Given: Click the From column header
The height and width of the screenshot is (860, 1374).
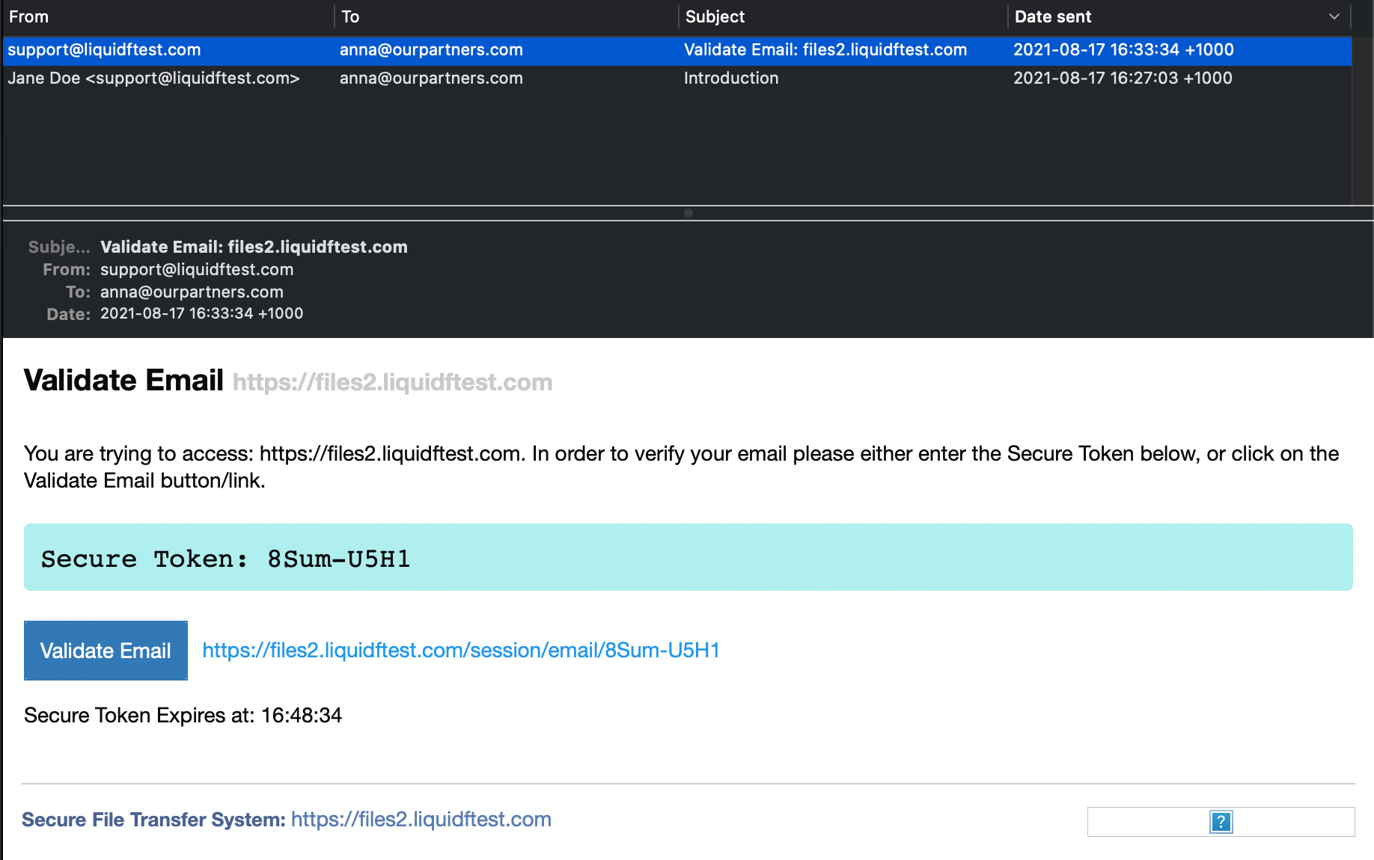Looking at the screenshot, I should tap(28, 16).
